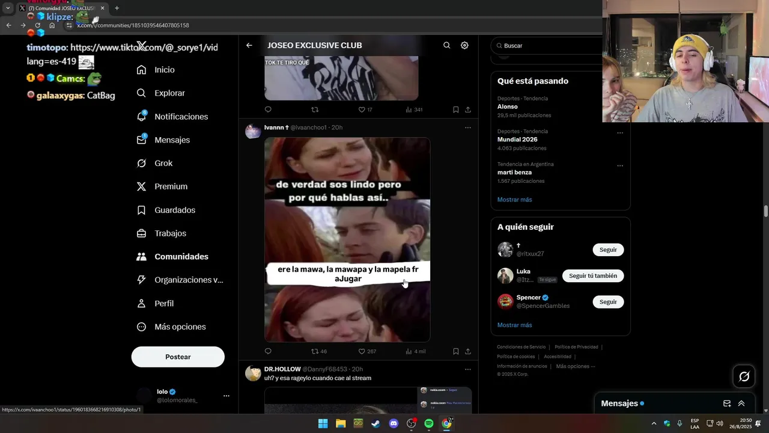Image resolution: width=769 pixels, height=433 pixels.
Task: Click the page vertical scrollbar thumb
Action: [x=766, y=212]
